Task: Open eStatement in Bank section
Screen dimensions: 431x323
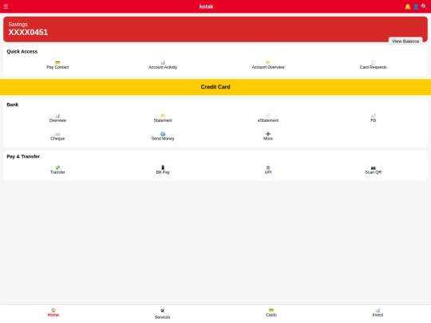Action: [x=268, y=118]
